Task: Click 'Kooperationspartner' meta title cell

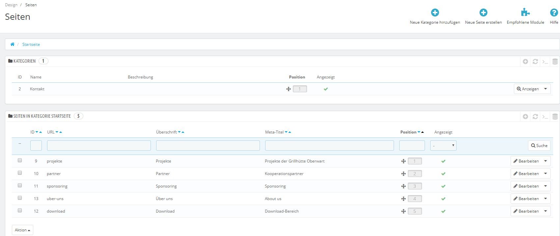Action: 284,174
